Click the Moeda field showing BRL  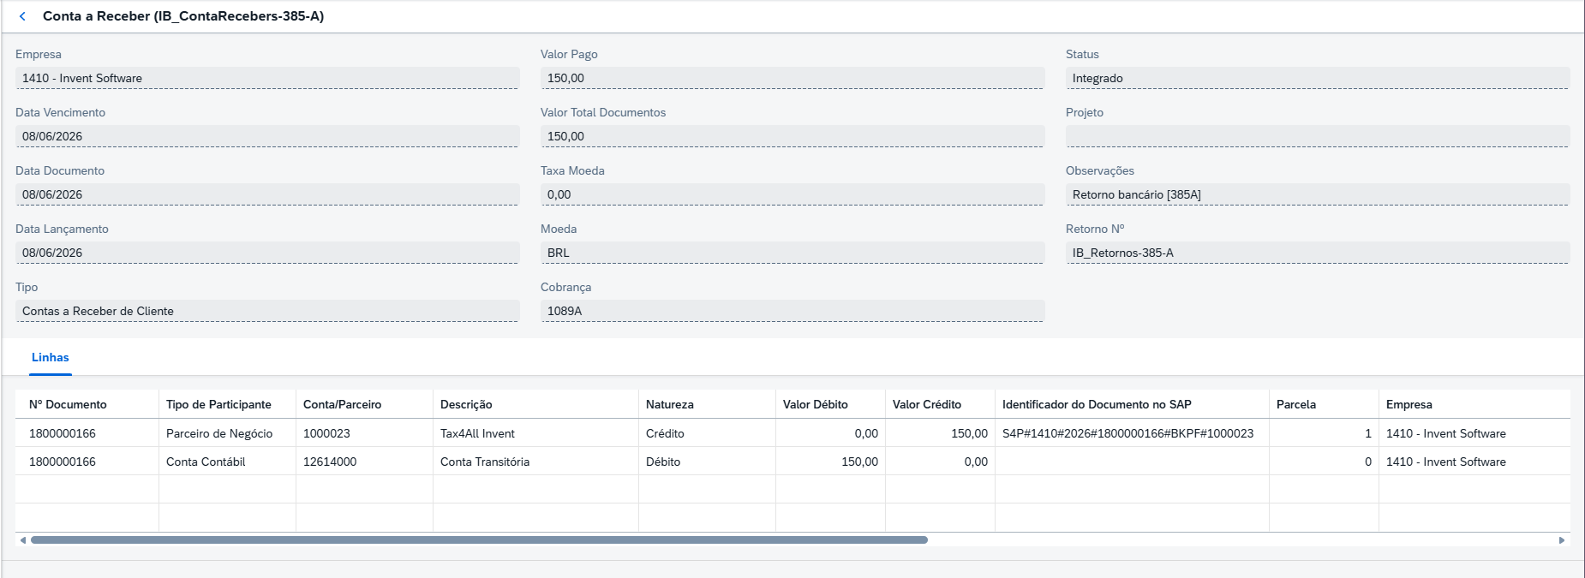coord(792,253)
